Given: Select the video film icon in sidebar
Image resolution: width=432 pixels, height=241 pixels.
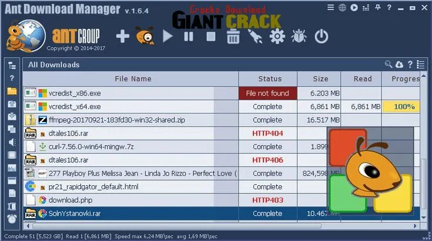Looking at the screenshot, I should 12,155.
